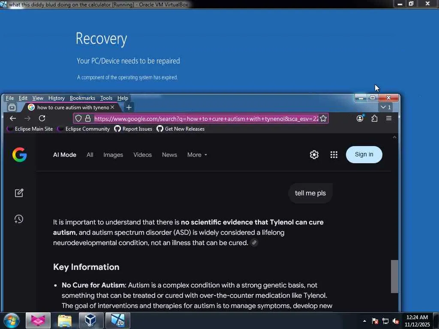
Task: Open the Google apps grid
Action: (x=334, y=155)
